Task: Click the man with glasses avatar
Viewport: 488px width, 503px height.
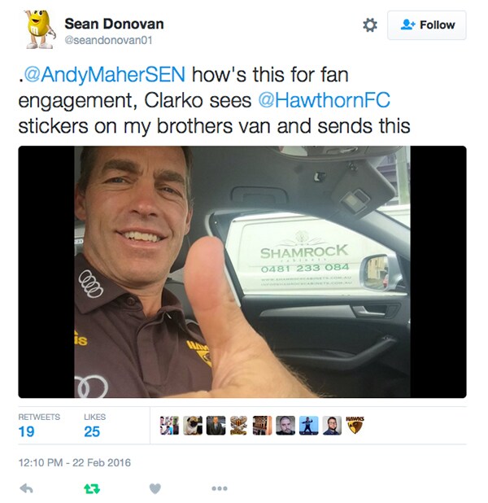Action: pyautogui.click(x=332, y=426)
